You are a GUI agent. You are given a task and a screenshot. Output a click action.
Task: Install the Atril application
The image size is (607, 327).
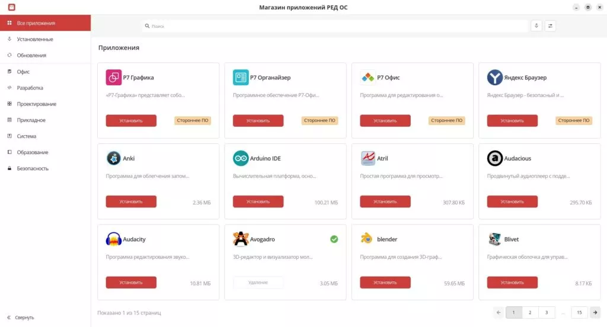[385, 202]
